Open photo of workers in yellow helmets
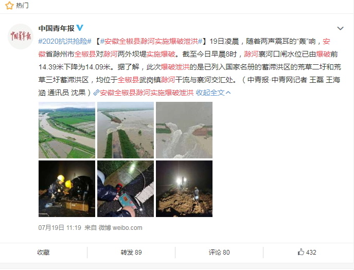The width and height of the screenshot is (354, 270). pyautogui.click(x=67, y=189)
